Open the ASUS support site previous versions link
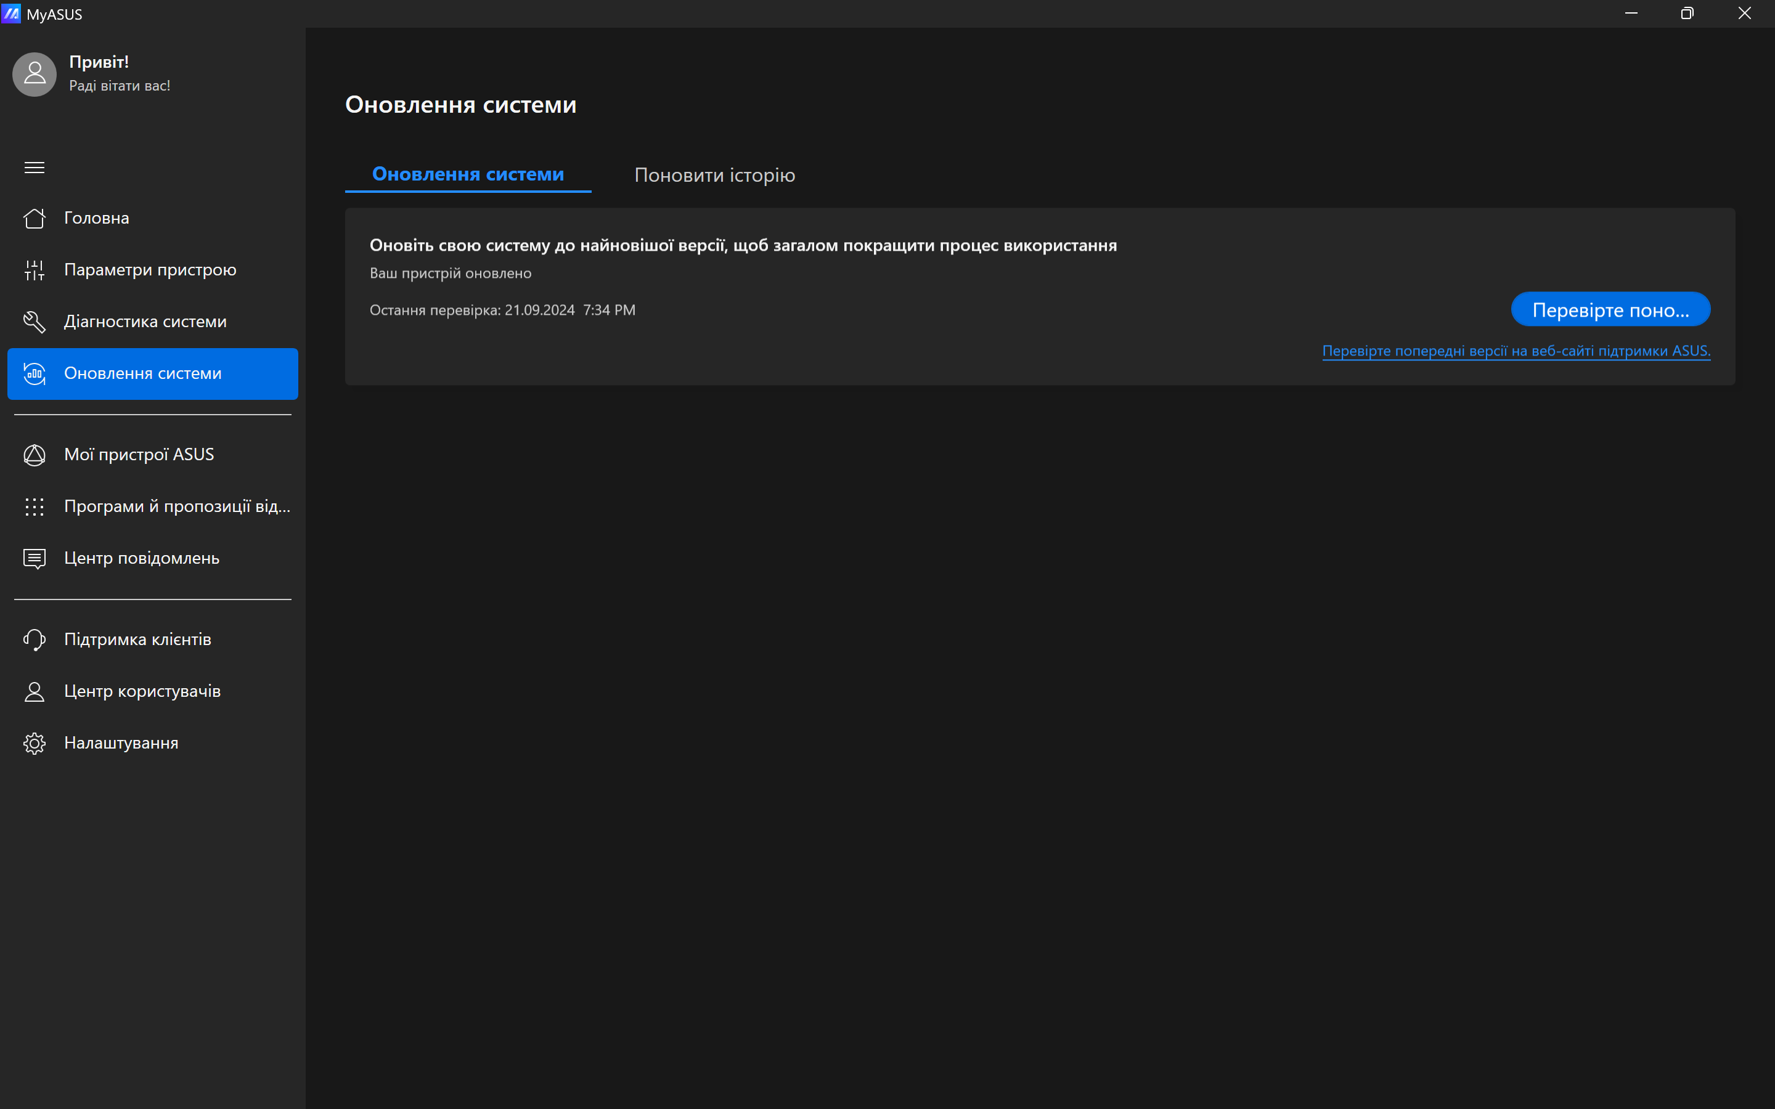Image resolution: width=1775 pixels, height=1109 pixels. [1516, 351]
